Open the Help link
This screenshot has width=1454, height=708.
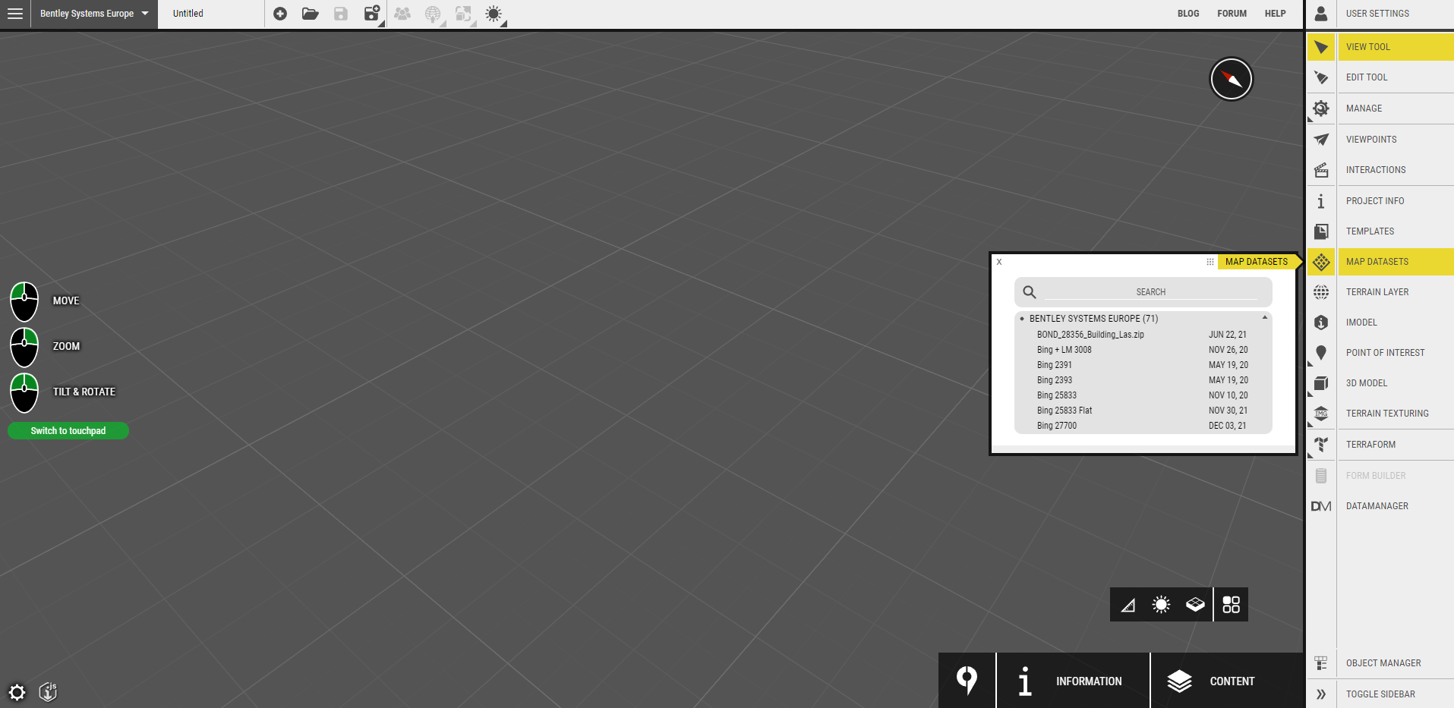pyautogui.click(x=1275, y=14)
